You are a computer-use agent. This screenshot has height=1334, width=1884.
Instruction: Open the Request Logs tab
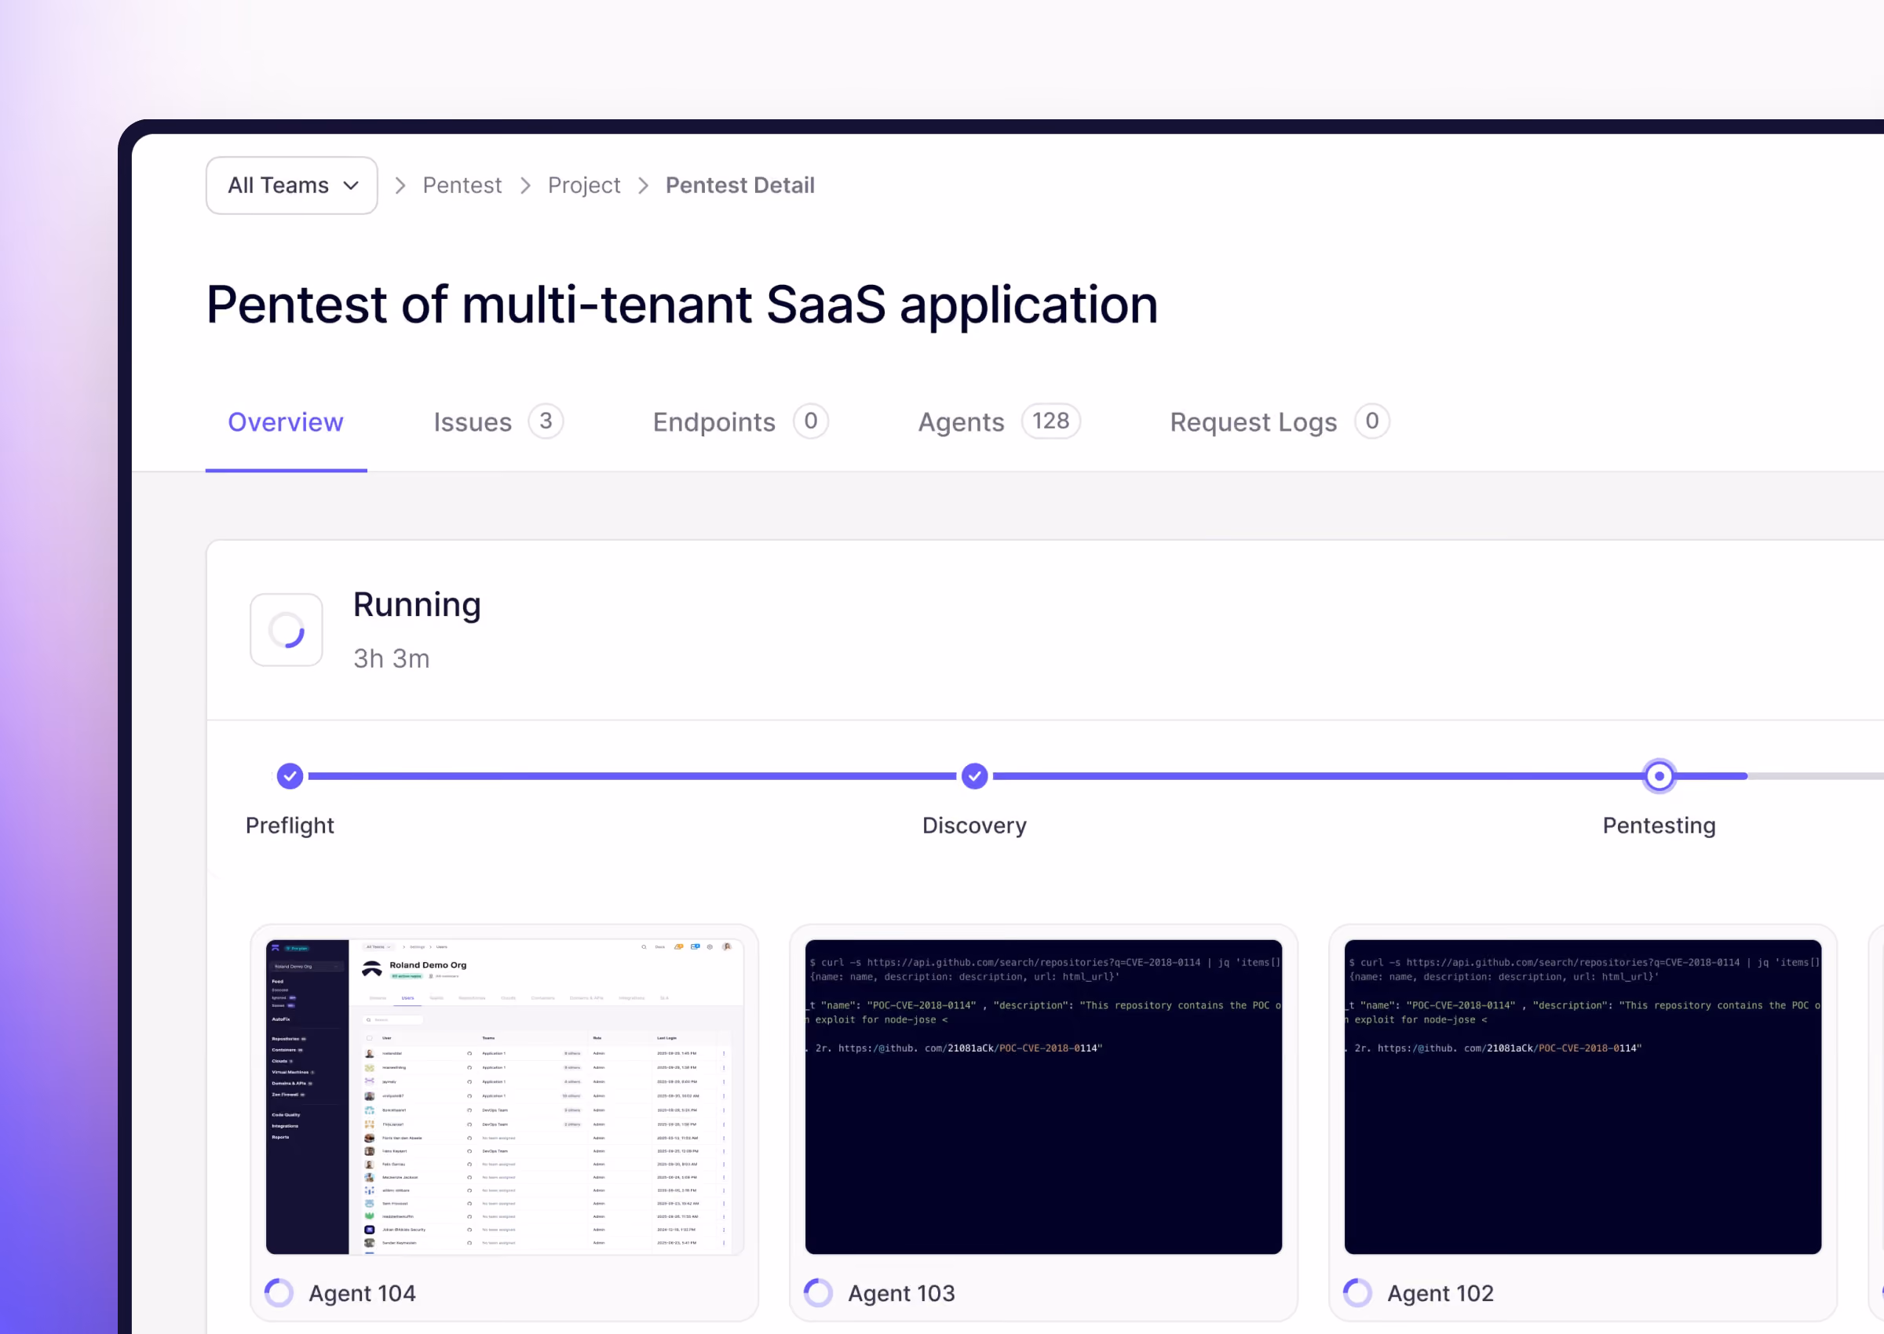point(1280,422)
